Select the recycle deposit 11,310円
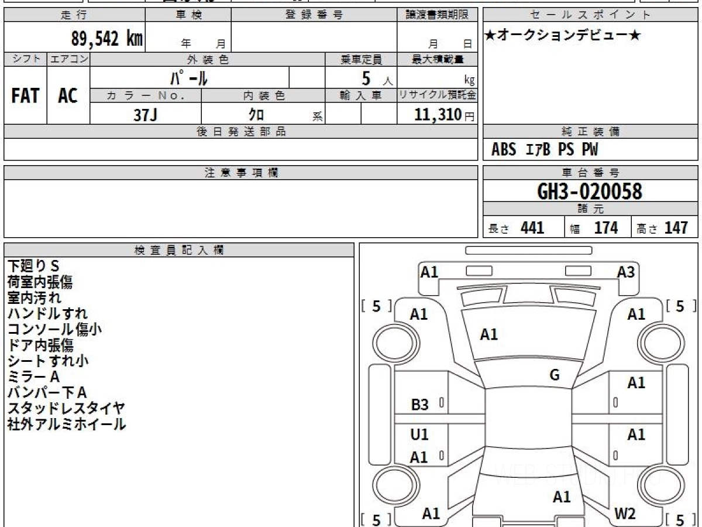The image size is (702, 527). pos(445,115)
